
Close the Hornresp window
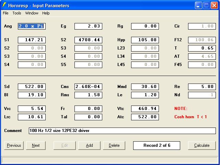214,5
